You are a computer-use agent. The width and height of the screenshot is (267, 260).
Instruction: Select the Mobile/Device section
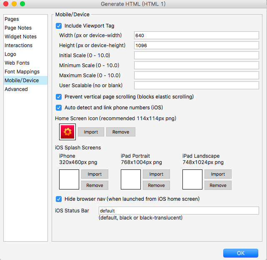(25, 81)
